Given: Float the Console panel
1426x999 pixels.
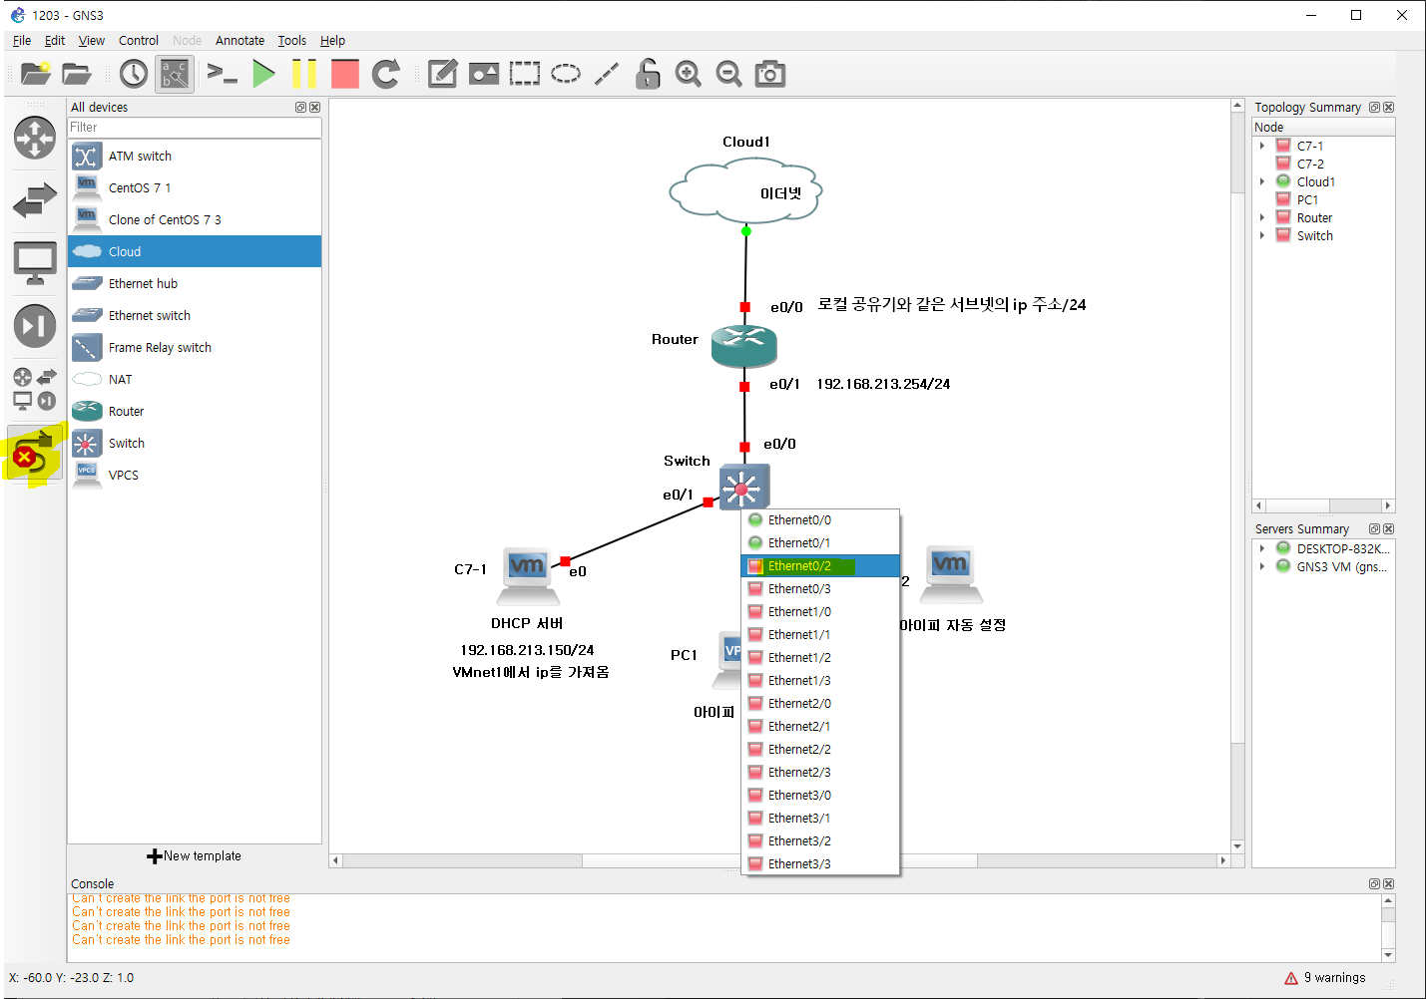Looking at the screenshot, I should [x=1374, y=884].
